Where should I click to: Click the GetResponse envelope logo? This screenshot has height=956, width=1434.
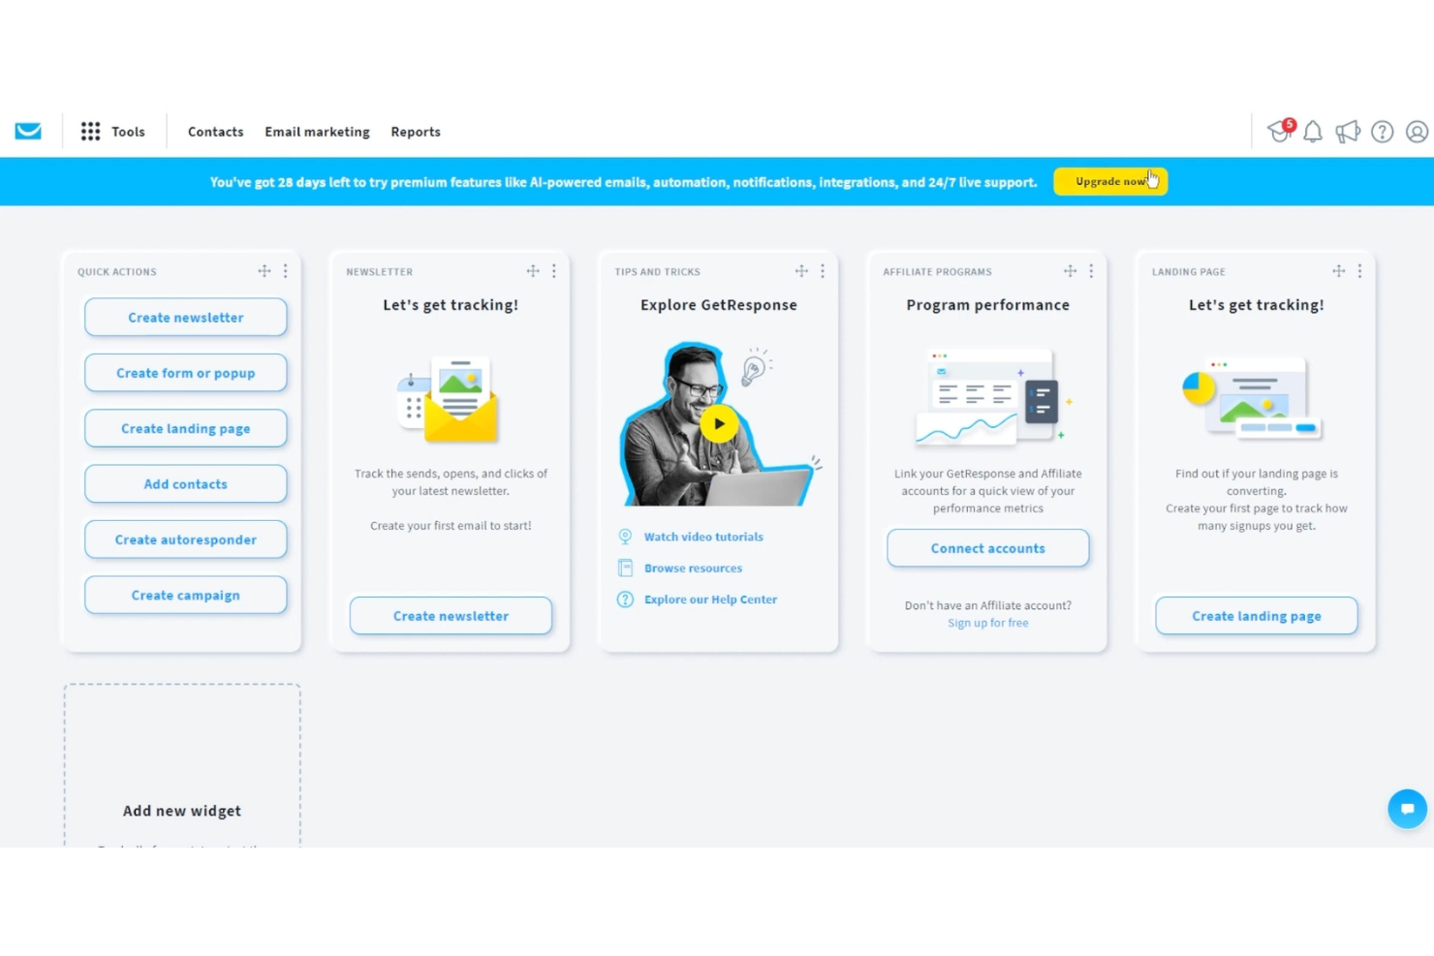[x=28, y=132]
